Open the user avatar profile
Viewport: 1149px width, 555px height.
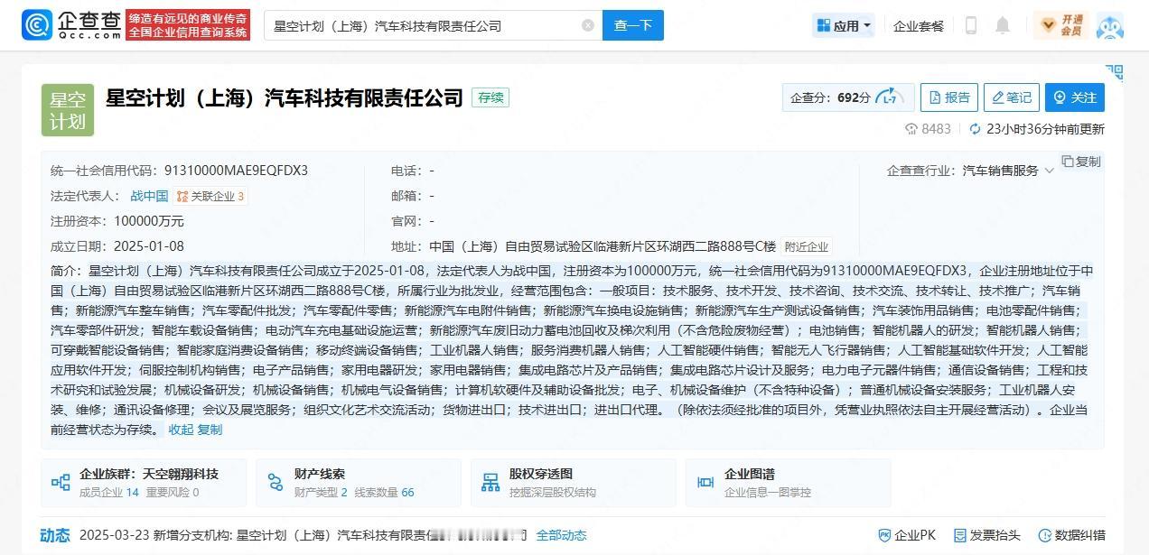pos(1110,25)
